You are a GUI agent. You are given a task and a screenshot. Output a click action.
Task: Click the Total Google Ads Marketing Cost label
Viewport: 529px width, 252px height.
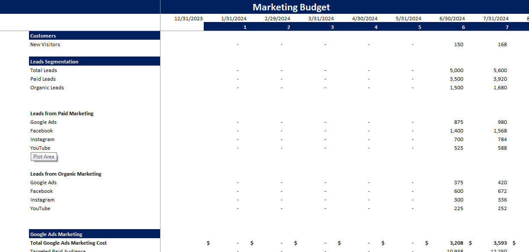click(x=68, y=243)
